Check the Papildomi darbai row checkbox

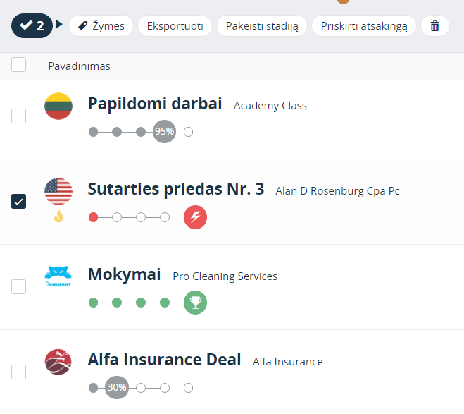point(18,116)
